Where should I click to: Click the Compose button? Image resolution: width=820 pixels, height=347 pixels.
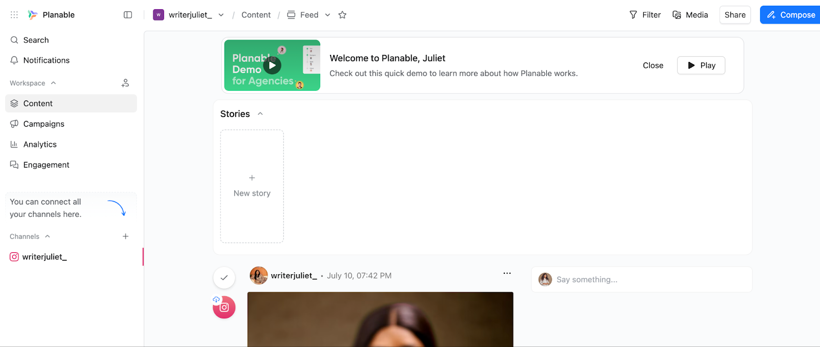(x=791, y=15)
